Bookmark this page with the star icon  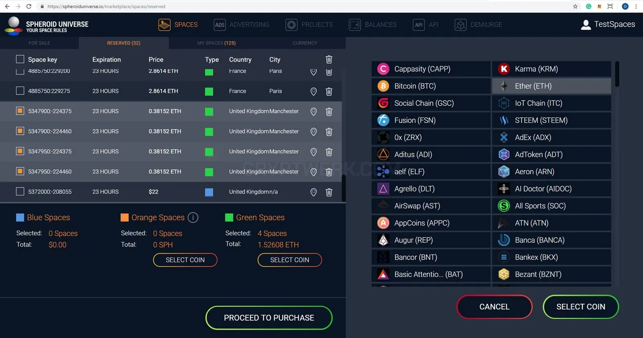coord(575,6)
